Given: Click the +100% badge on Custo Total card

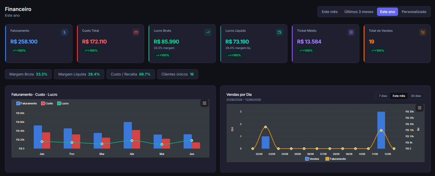Looking at the screenshot, I should tap(91, 51).
